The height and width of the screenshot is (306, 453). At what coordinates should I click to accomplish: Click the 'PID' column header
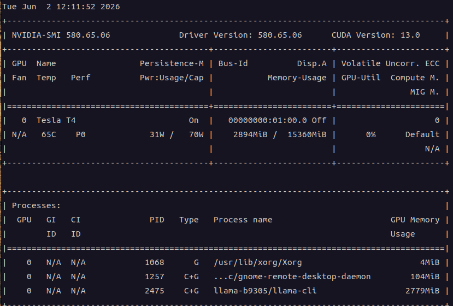(x=157, y=220)
